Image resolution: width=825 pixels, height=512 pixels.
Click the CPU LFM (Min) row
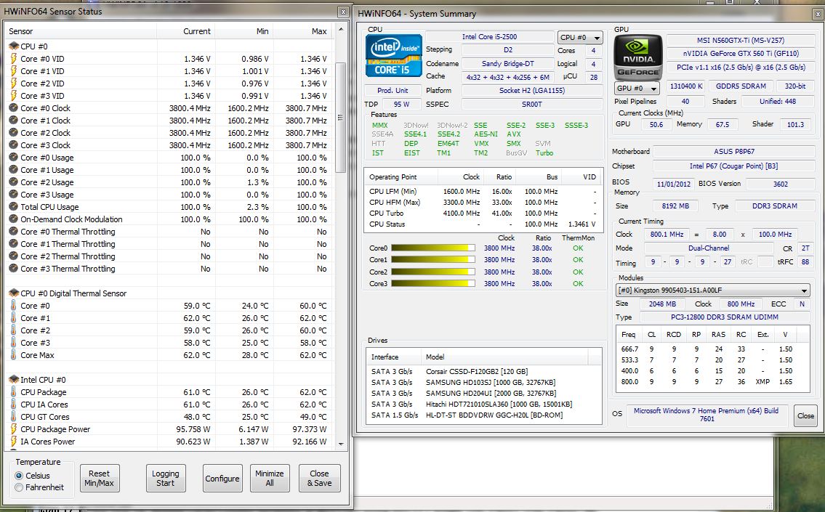pyautogui.click(x=483, y=191)
